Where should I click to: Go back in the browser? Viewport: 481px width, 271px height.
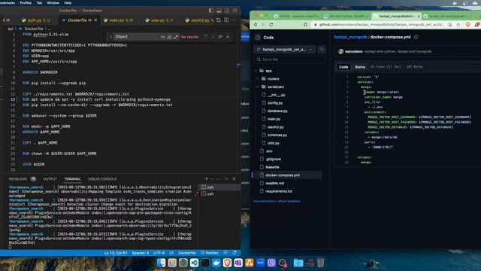tap(256, 25)
